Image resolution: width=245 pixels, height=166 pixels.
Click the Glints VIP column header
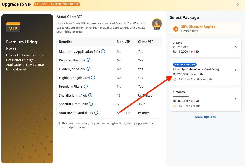(145, 42)
